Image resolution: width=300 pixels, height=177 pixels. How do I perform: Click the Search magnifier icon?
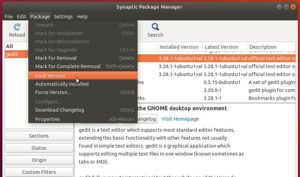coord(155,27)
